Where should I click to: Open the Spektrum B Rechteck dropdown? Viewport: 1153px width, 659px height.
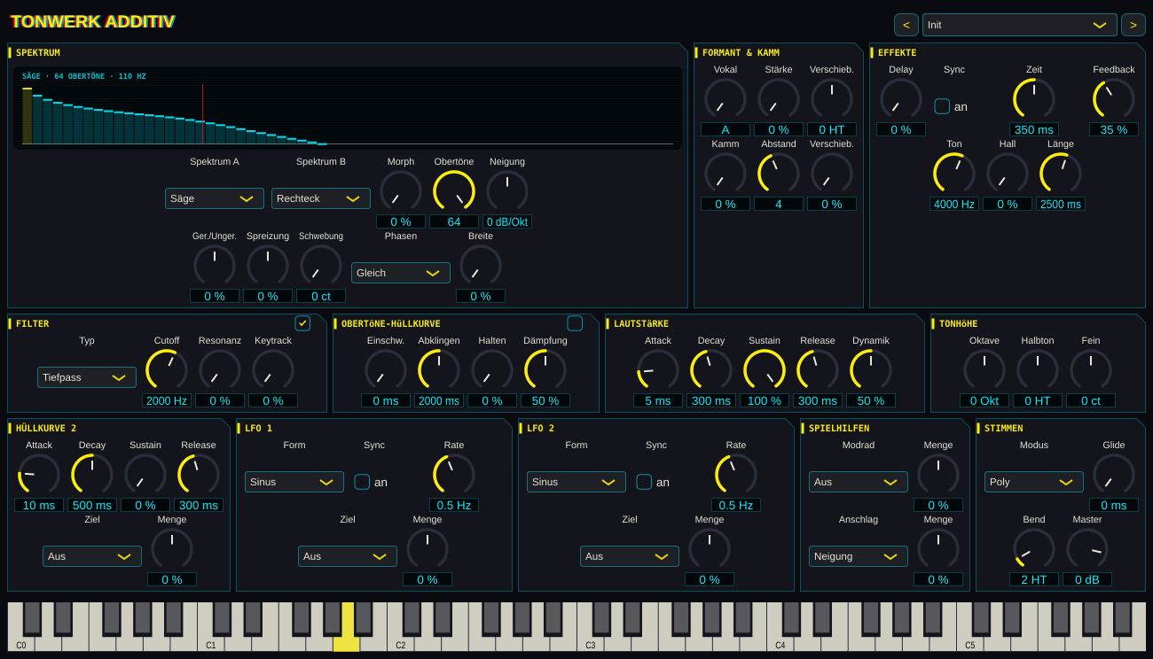[321, 198]
